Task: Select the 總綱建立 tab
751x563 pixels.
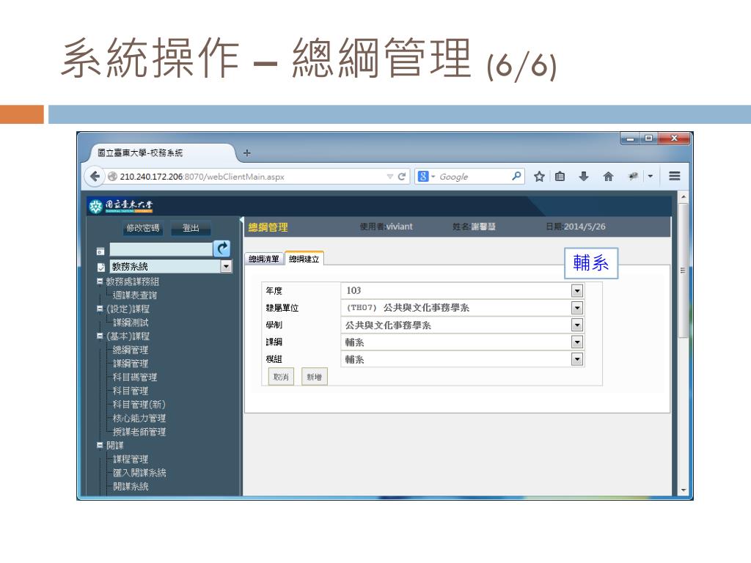Action: tap(304, 259)
